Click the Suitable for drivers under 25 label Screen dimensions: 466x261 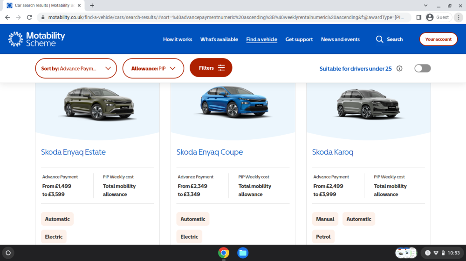point(356,69)
